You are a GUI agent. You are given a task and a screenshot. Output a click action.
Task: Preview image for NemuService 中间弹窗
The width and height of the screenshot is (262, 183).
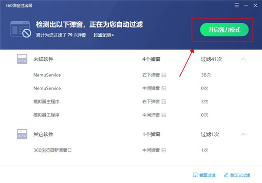pyautogui.click(x=164, y=88)
